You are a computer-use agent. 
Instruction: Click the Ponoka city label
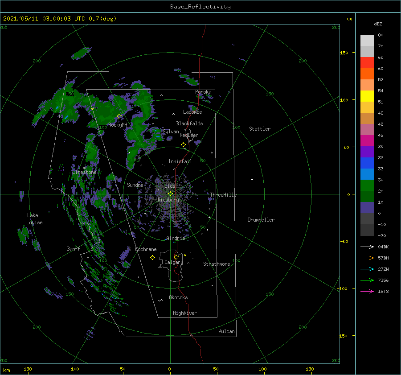[x=203, y=92]
